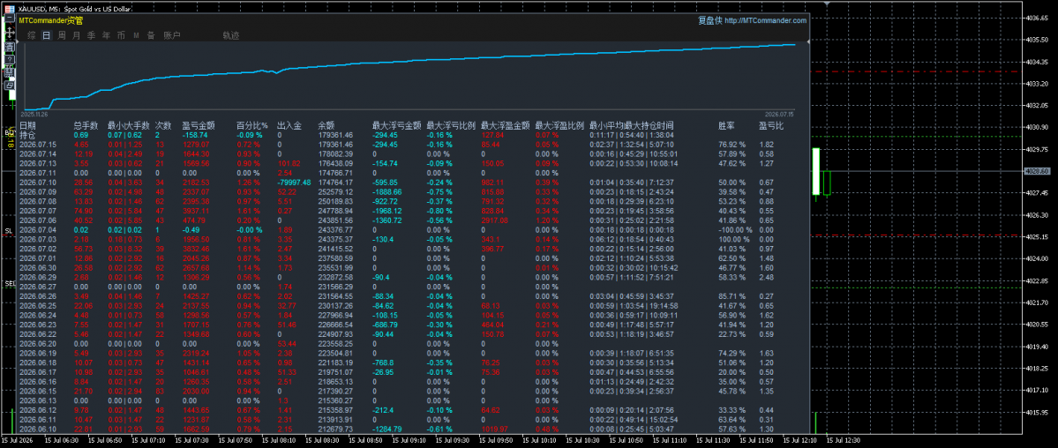Click the 盈亏金额 column header

click(199, 125)
